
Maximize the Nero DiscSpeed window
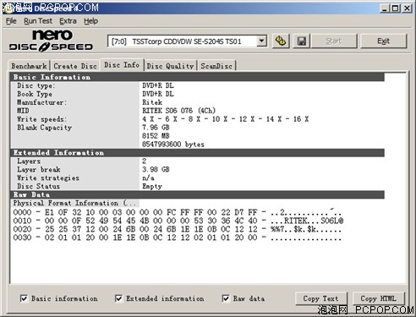[x=395, y=8]
